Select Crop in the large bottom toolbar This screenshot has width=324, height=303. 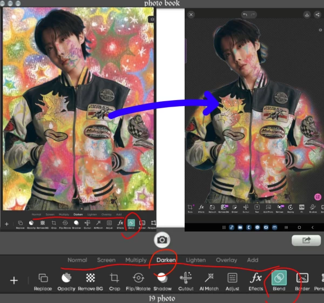[114, 282]
